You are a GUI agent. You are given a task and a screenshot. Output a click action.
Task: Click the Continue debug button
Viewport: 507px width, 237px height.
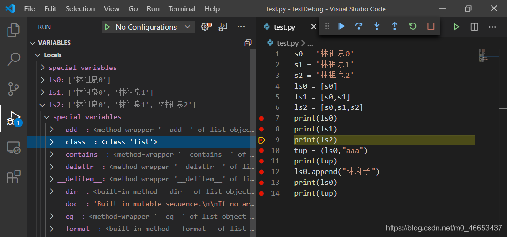pyautogui.click(x=341, y=26)
